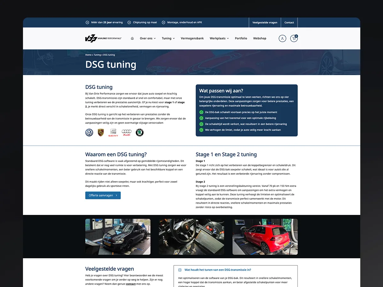Click green check beside 'We verhogen de limiet'
Viewport: 383px width, 287px height.
click(201, 130)
